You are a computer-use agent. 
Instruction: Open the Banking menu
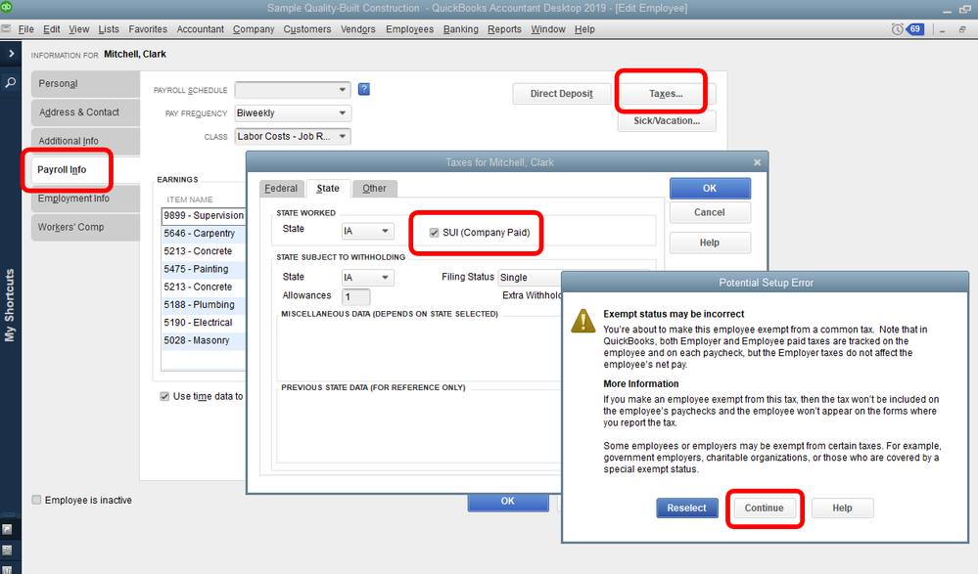[x=461, y=29]
